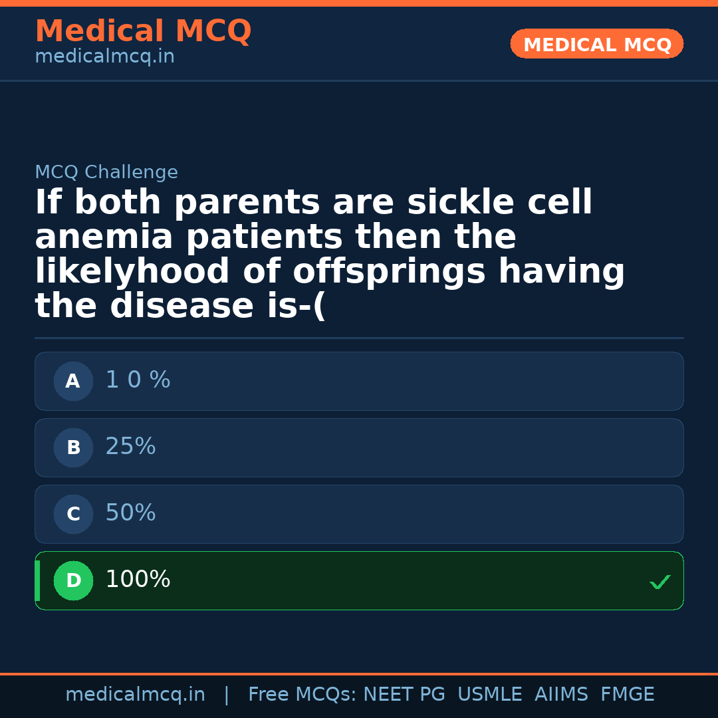
Task: Click the letter C option circle
Action: (73, 514)
